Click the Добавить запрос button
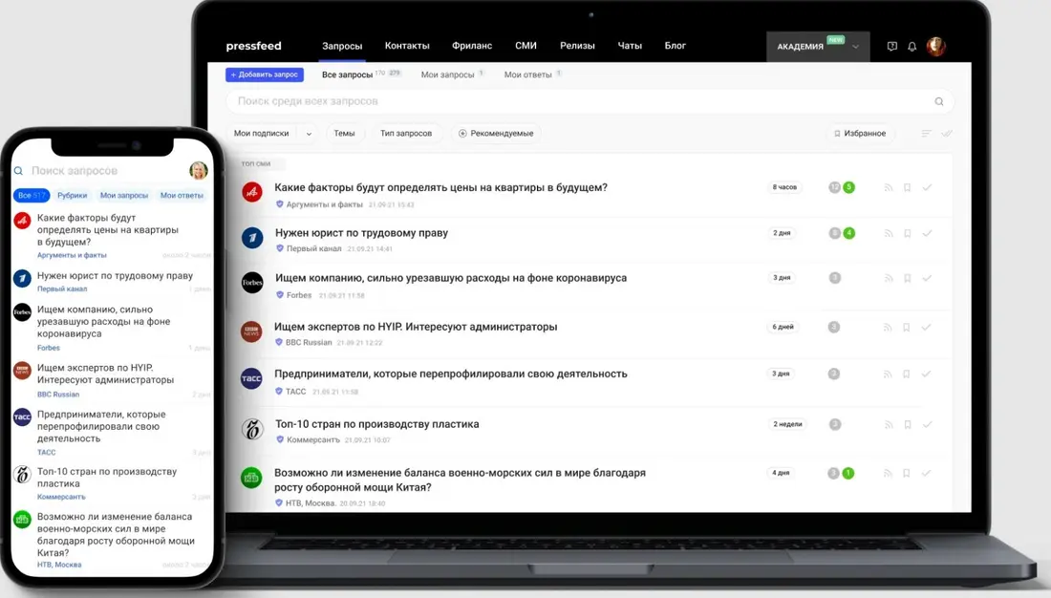 point(264,75)
